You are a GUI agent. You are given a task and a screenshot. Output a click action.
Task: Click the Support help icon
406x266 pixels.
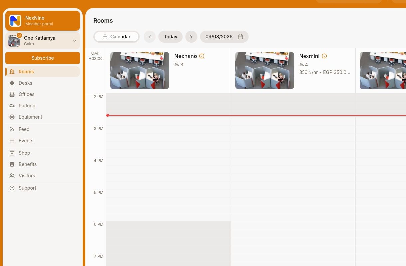click(x=12, y=188)
